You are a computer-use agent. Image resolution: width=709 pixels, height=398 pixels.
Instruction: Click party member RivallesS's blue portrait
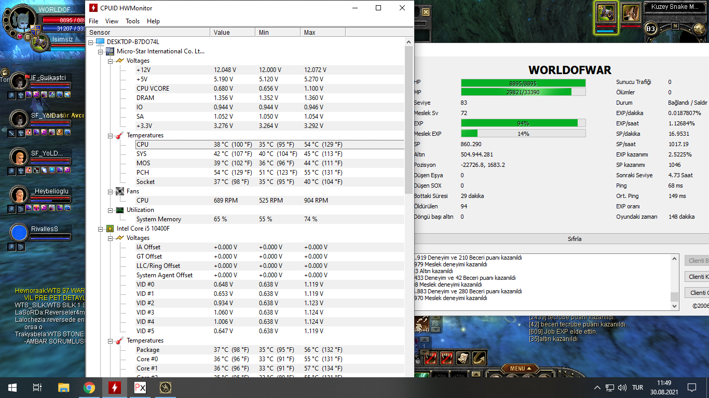19,233
